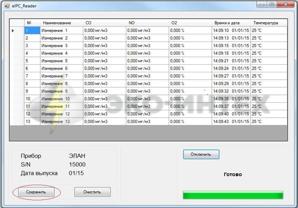The image size is (298, 208).
Task: Select row header of row 7
Action: coord(17,76)
